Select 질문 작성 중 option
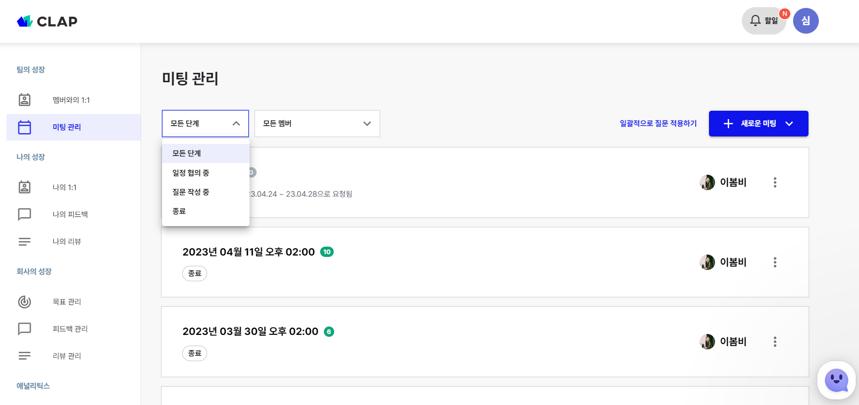This screenshot has height=405, width=859. pyautogui.click(x=206, y=192)
